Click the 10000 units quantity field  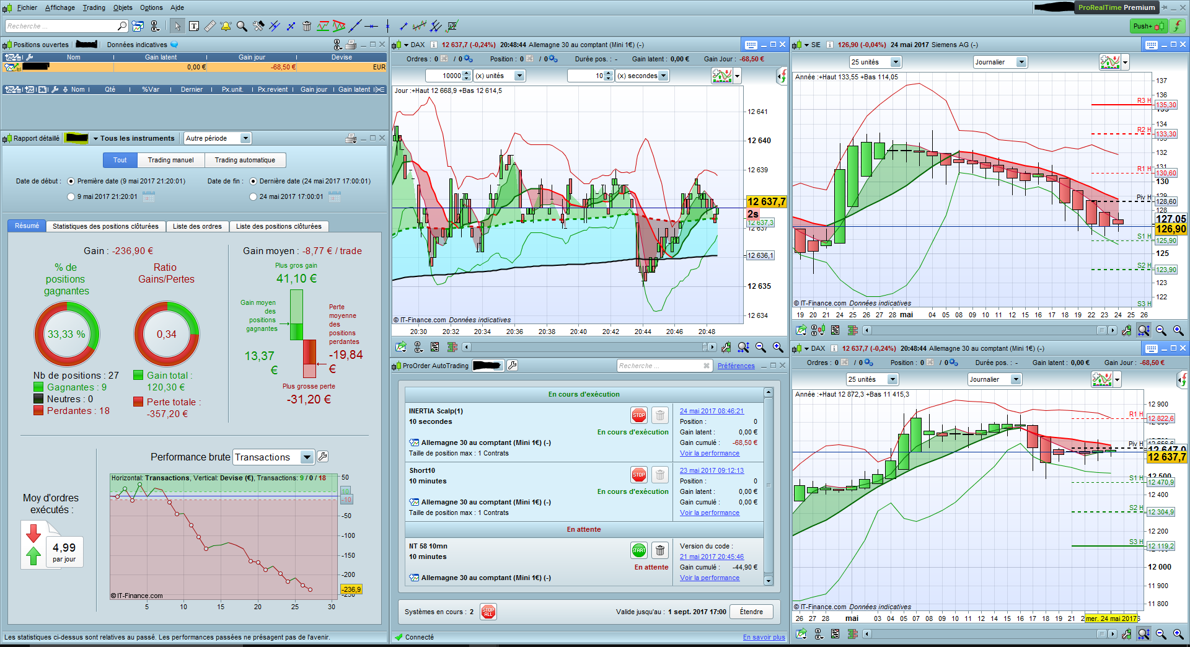pos(449,76)
